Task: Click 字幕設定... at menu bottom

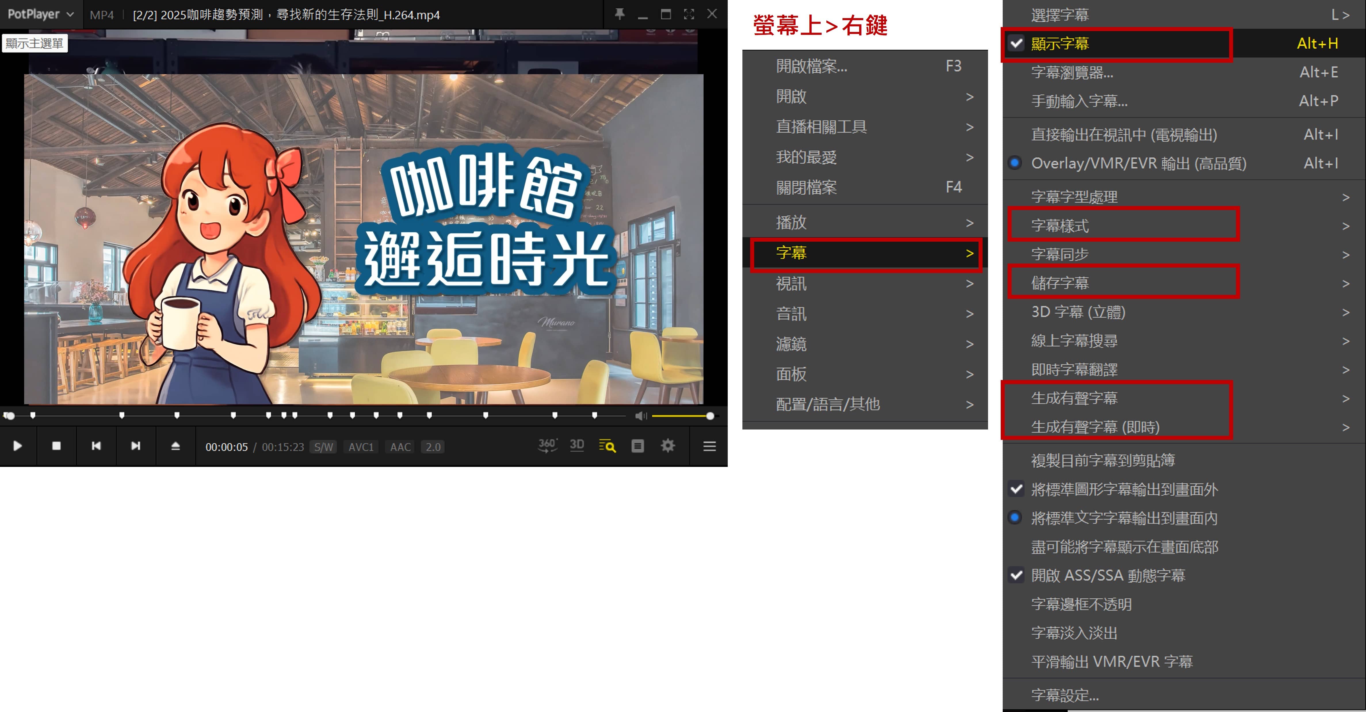Action: point(1065,694)
